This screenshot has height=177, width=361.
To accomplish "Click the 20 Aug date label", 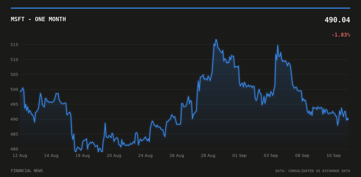I will 114,156.
